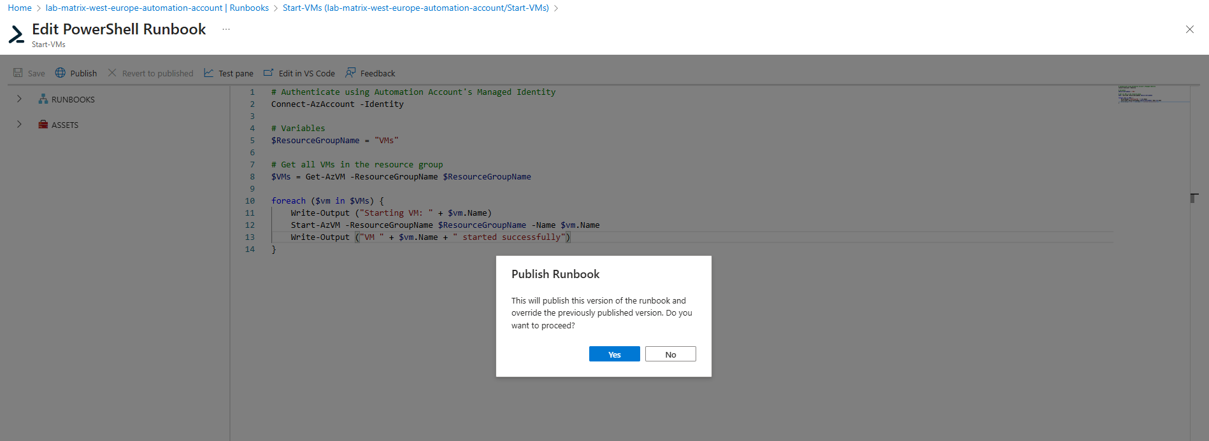Click the code minimap preview

[1153, 94]
